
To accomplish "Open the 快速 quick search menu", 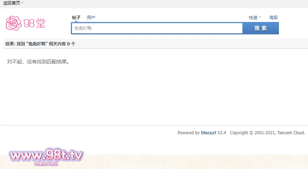I will pos(253,18).
